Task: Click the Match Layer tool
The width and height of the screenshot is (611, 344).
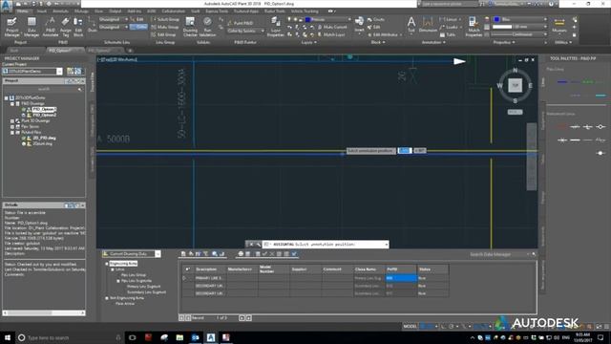Action: point(331,34)
